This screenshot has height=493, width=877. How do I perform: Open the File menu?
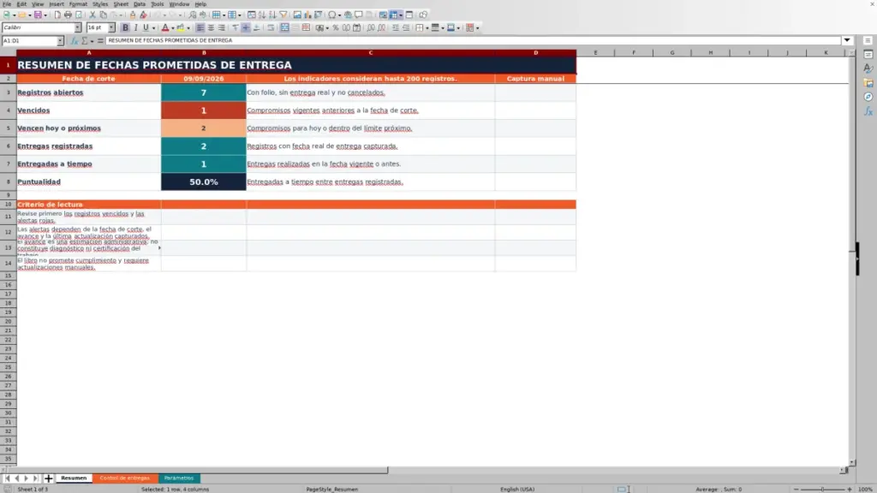coord(7,4)
